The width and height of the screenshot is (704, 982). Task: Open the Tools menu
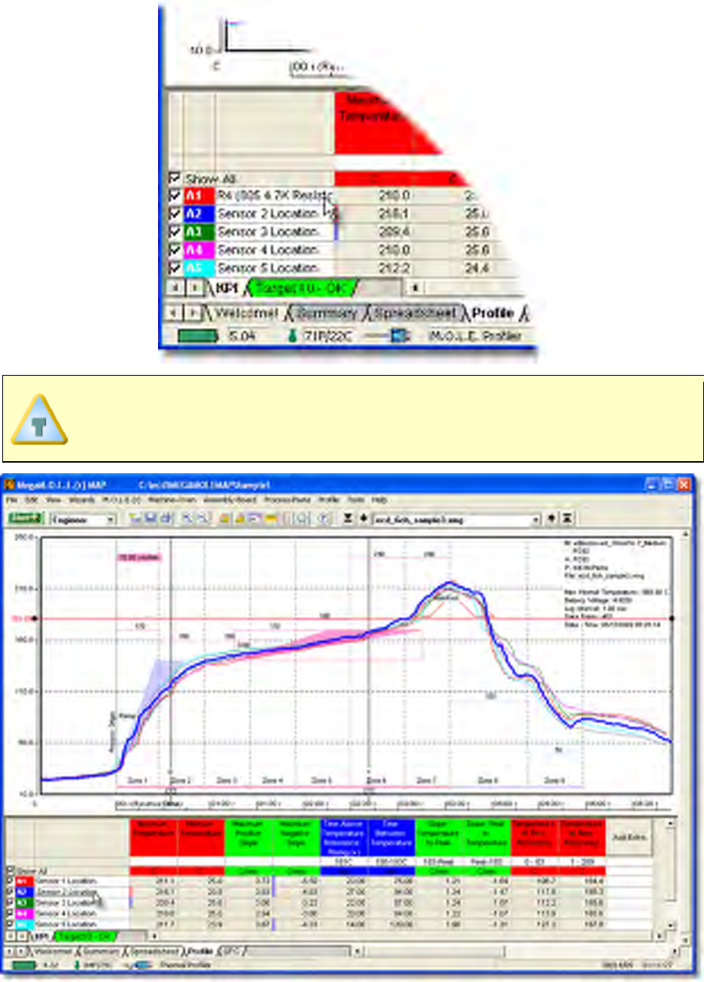(355, 500)
